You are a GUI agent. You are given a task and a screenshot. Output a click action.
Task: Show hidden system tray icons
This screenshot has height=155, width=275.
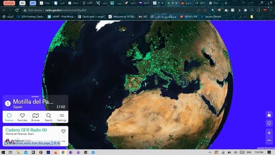[x=210, y=152]
